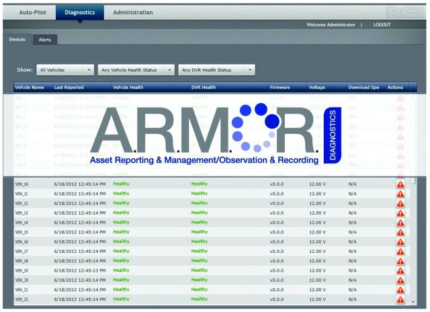Click the Actions column header

click(397, 87)
